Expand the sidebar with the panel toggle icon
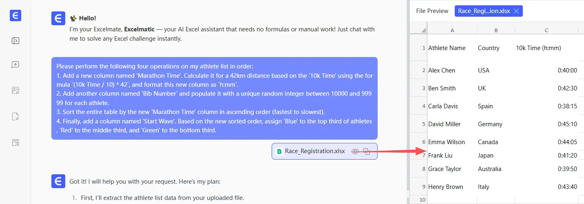 (15, 41)
